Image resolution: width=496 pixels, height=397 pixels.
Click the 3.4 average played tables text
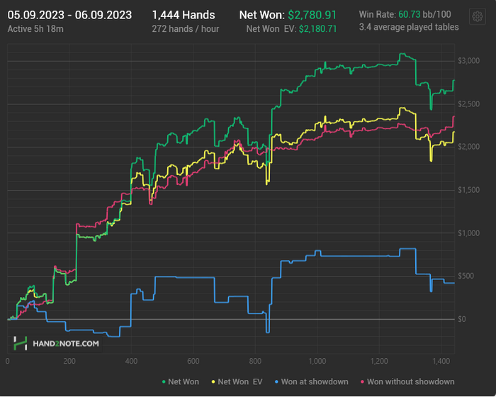pos(409,27)
